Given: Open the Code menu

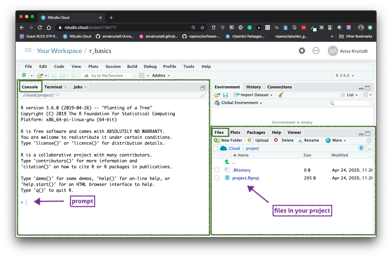Looking at the screenshot, I should coord(59,66).
